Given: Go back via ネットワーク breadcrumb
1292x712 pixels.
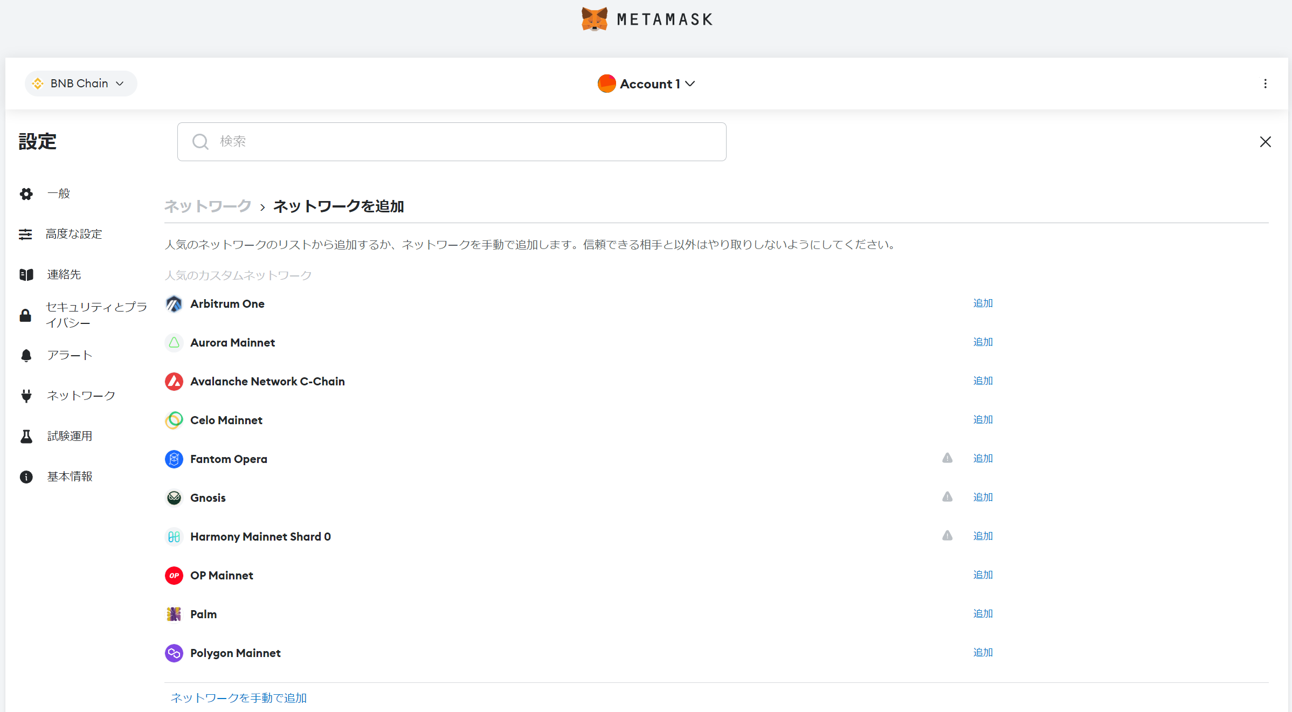Looking at the screenshot, I should (208, 206).
